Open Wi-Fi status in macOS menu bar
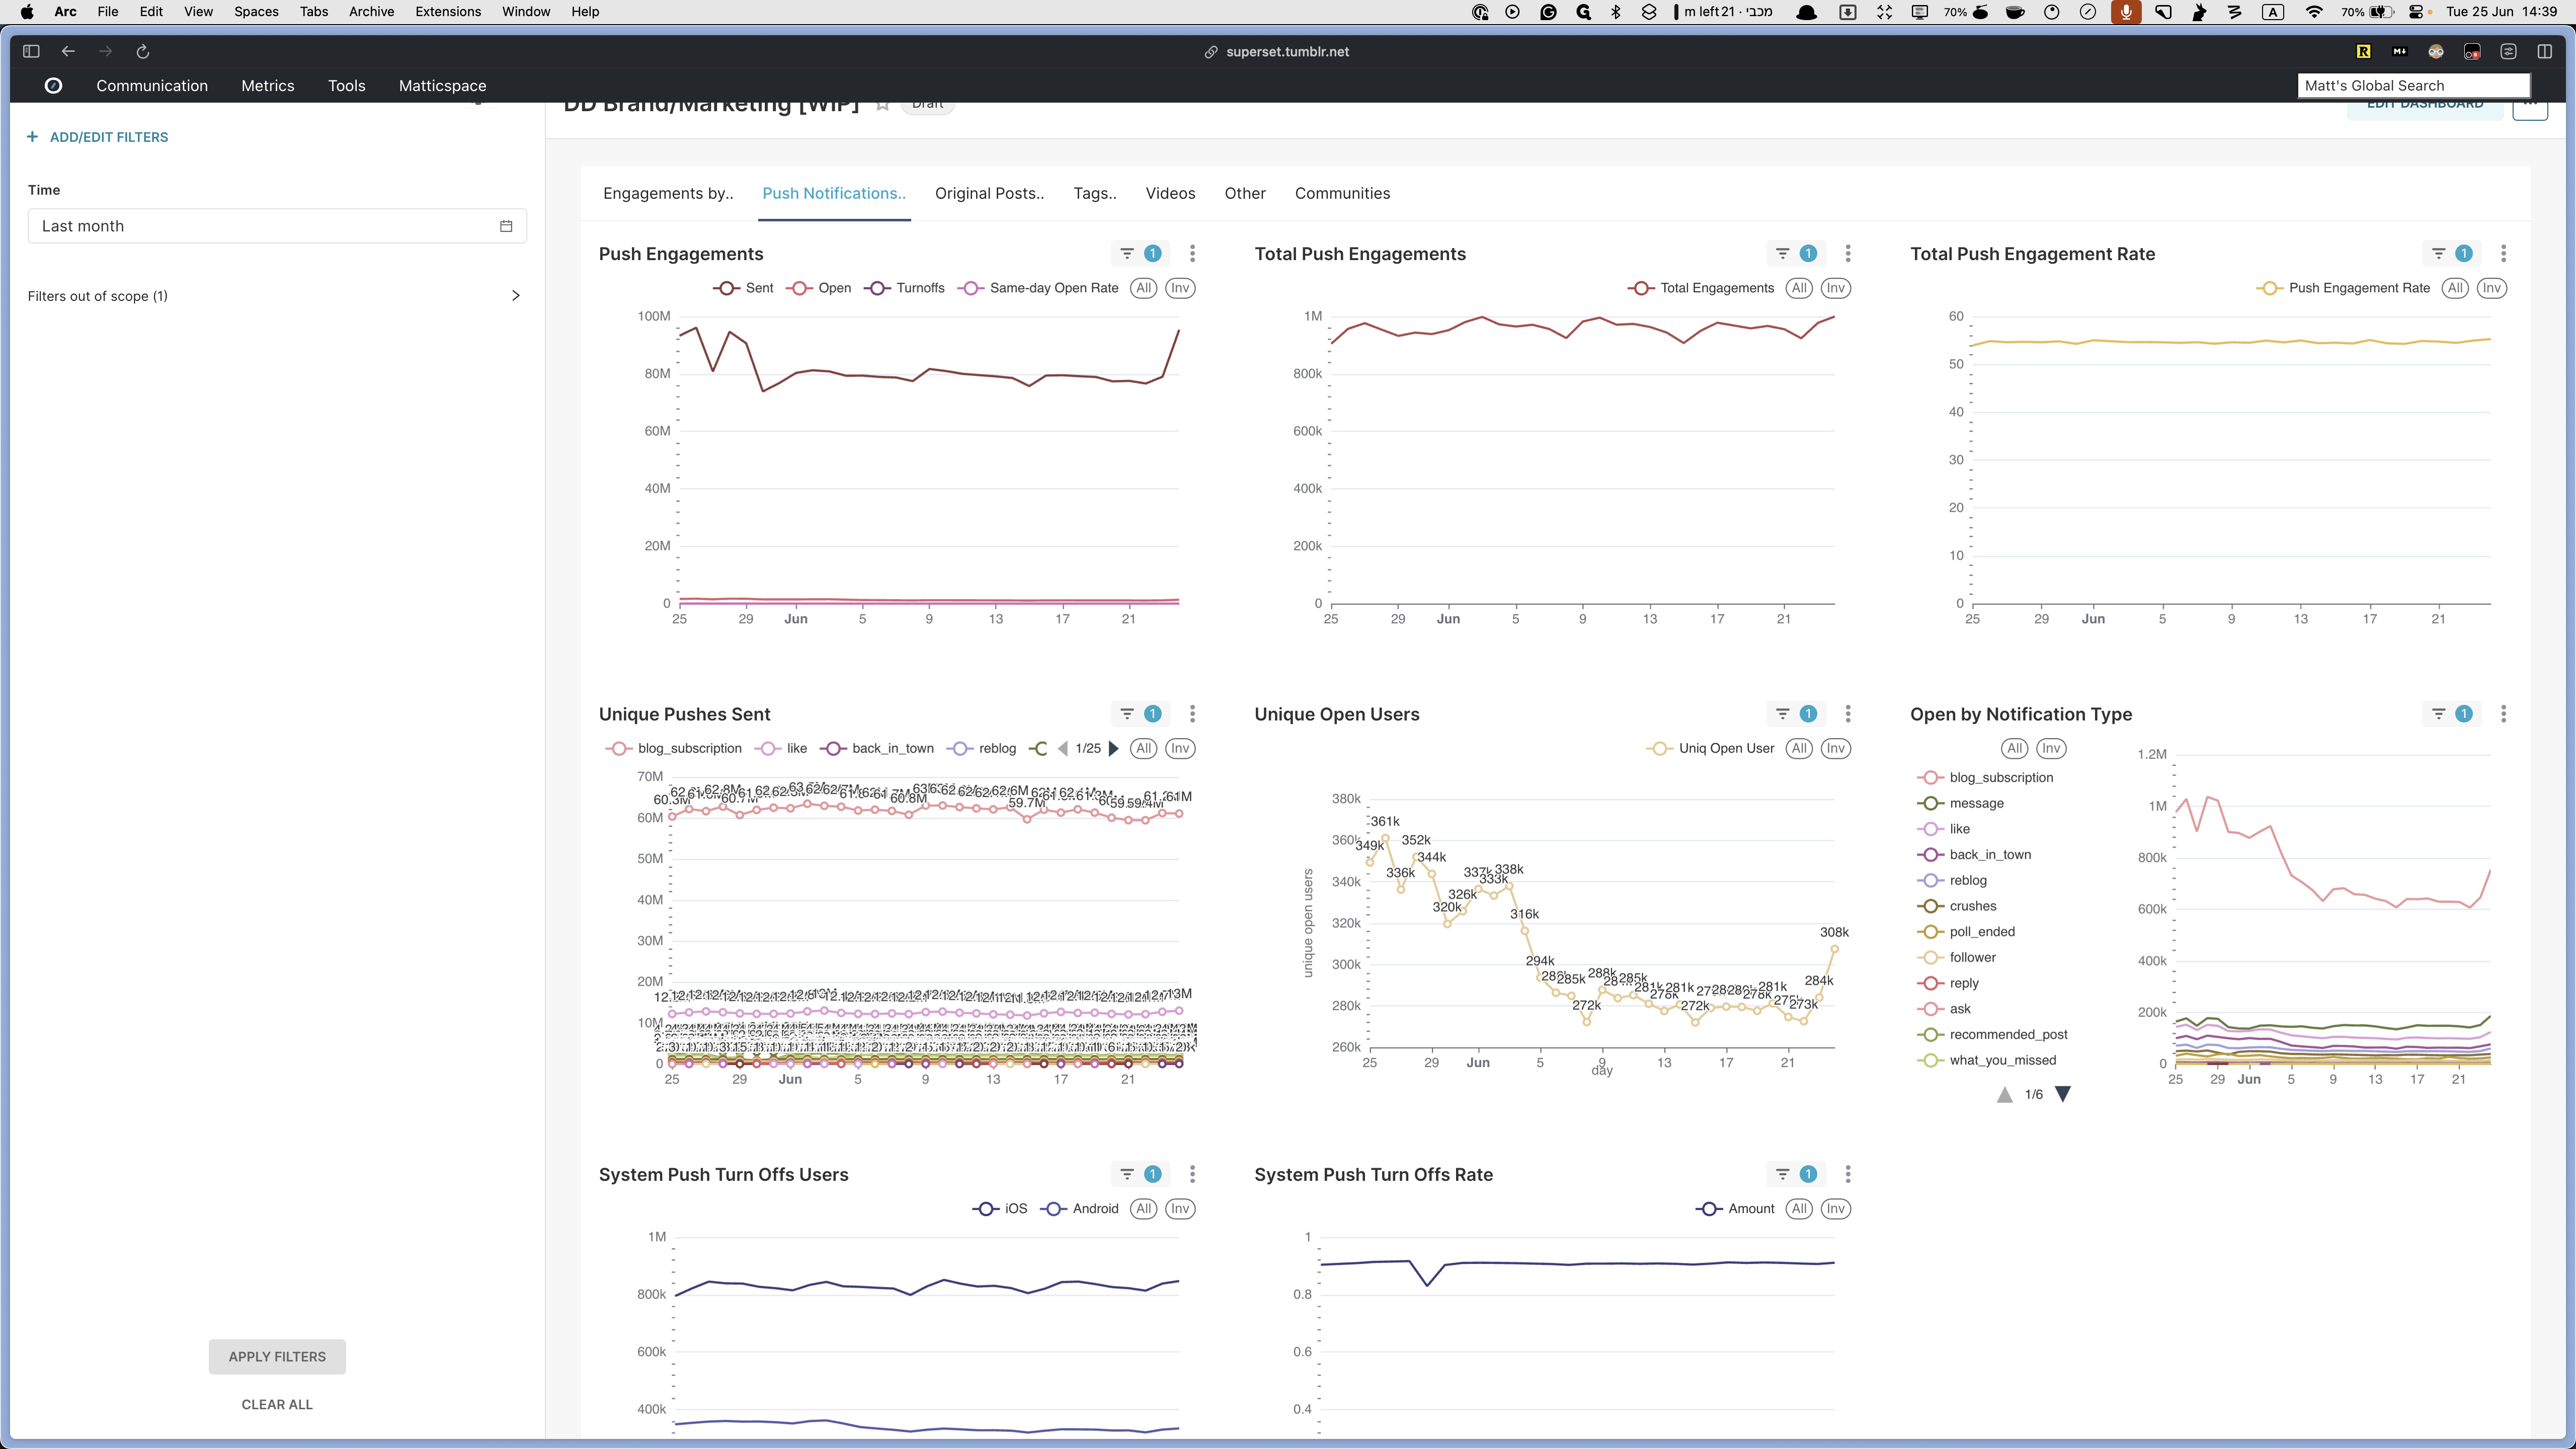The height and width of the screenshot is (1449, 2576). click(2314, 12)
